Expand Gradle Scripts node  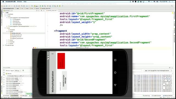coord(4,45)
